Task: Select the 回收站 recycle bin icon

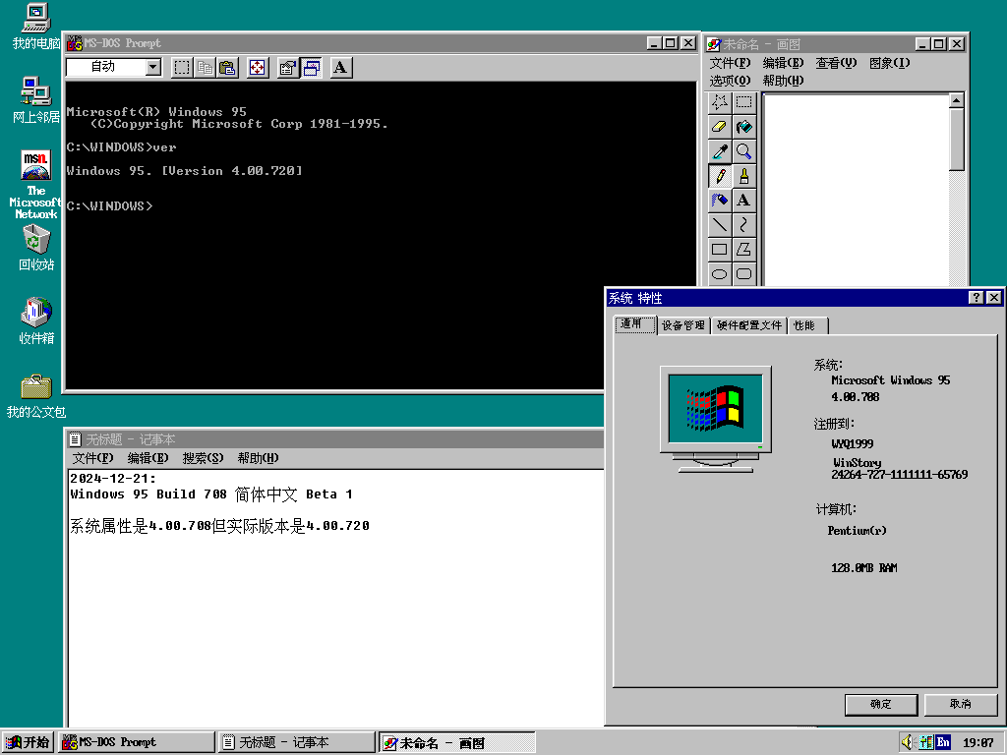Action: pyautogui.click(x=36, y=248)
